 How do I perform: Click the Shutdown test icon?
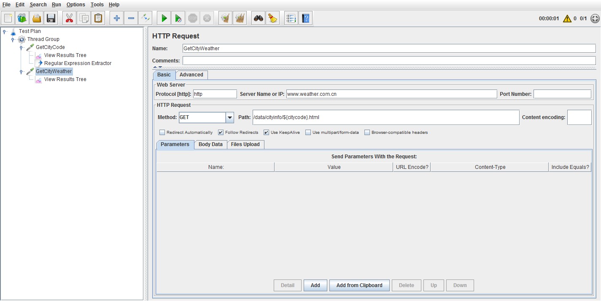[x=207, y=18]
